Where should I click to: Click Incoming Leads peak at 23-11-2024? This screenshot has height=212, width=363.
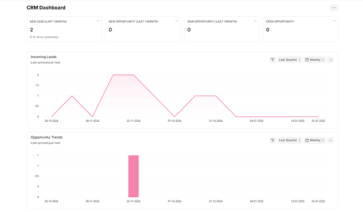coord(133,75)
